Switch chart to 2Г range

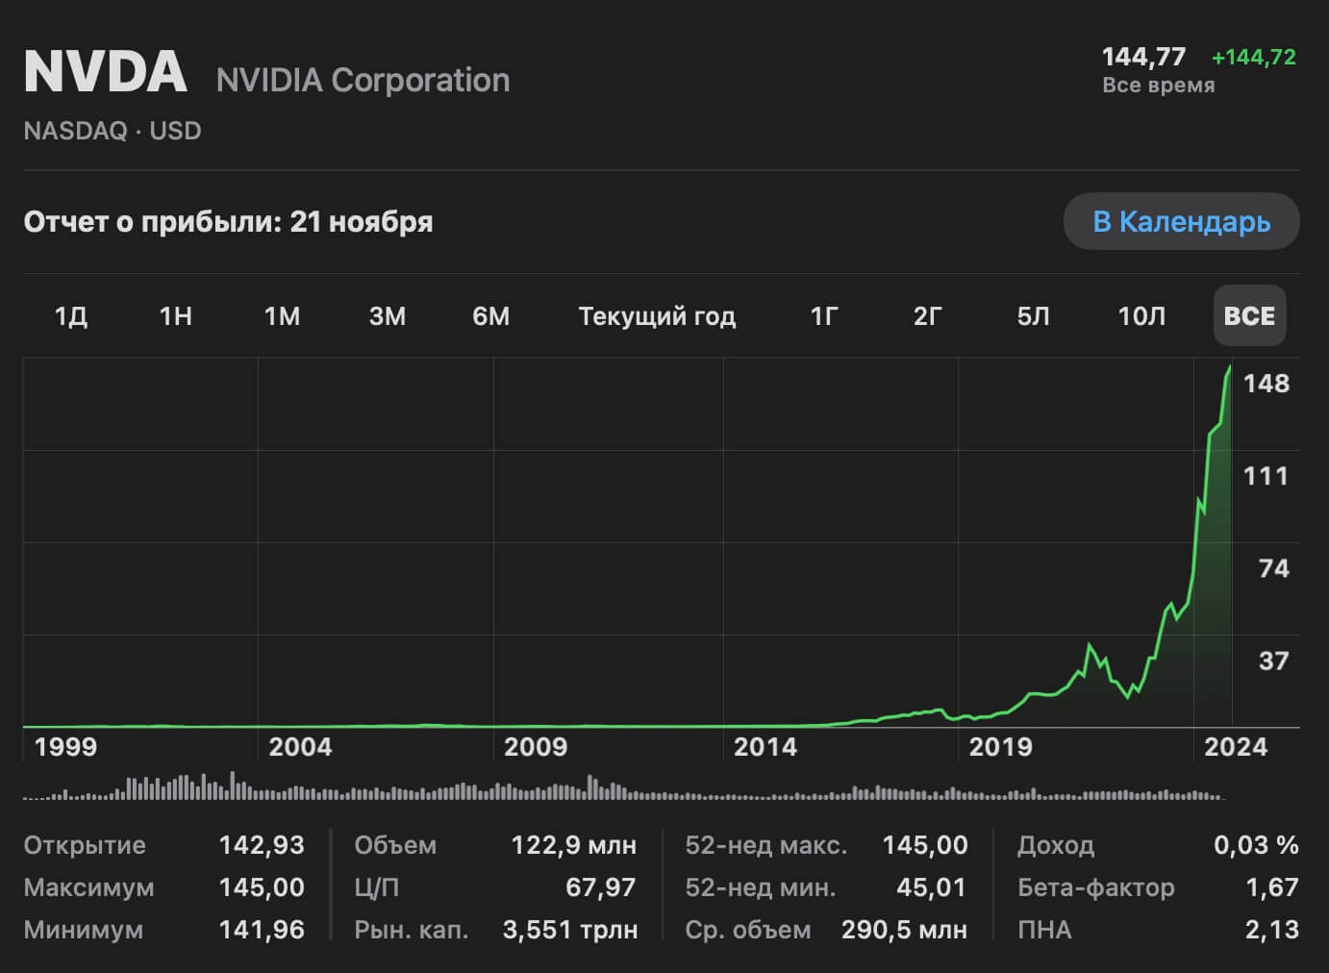928,316
